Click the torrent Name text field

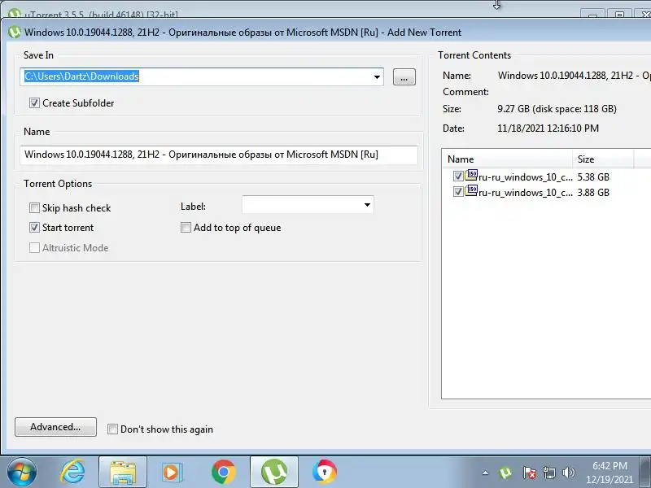pos(219,155)
